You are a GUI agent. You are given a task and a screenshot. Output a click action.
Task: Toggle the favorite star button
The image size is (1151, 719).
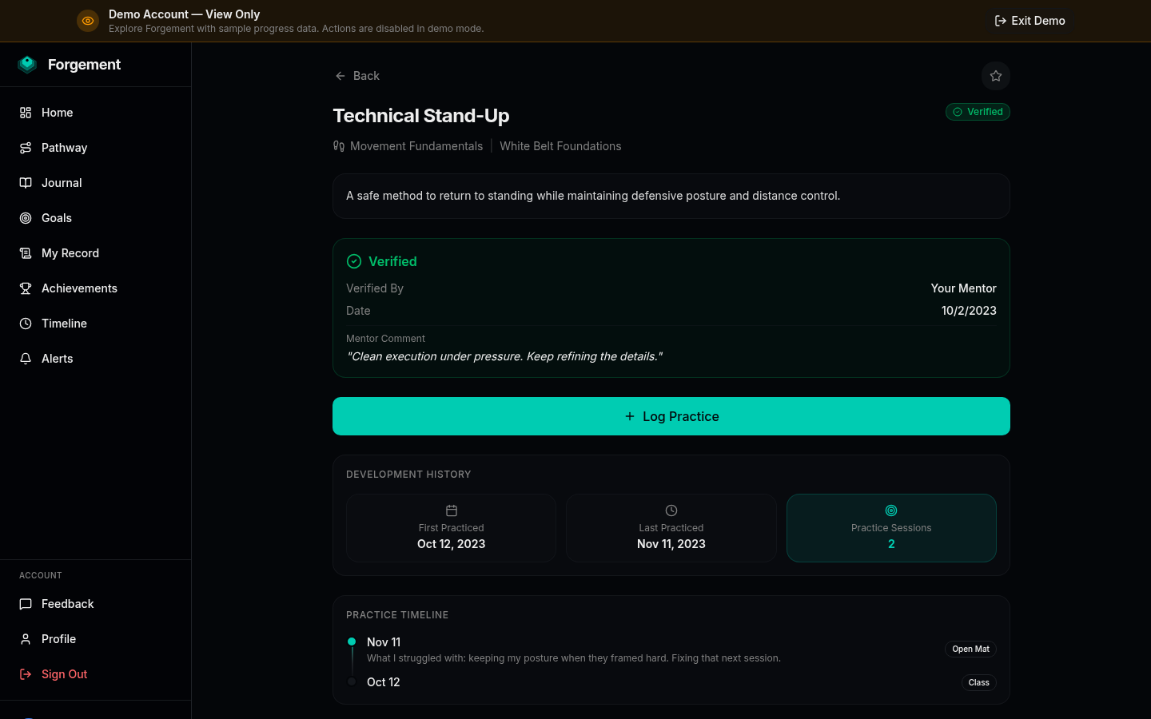tap(996, 76)
